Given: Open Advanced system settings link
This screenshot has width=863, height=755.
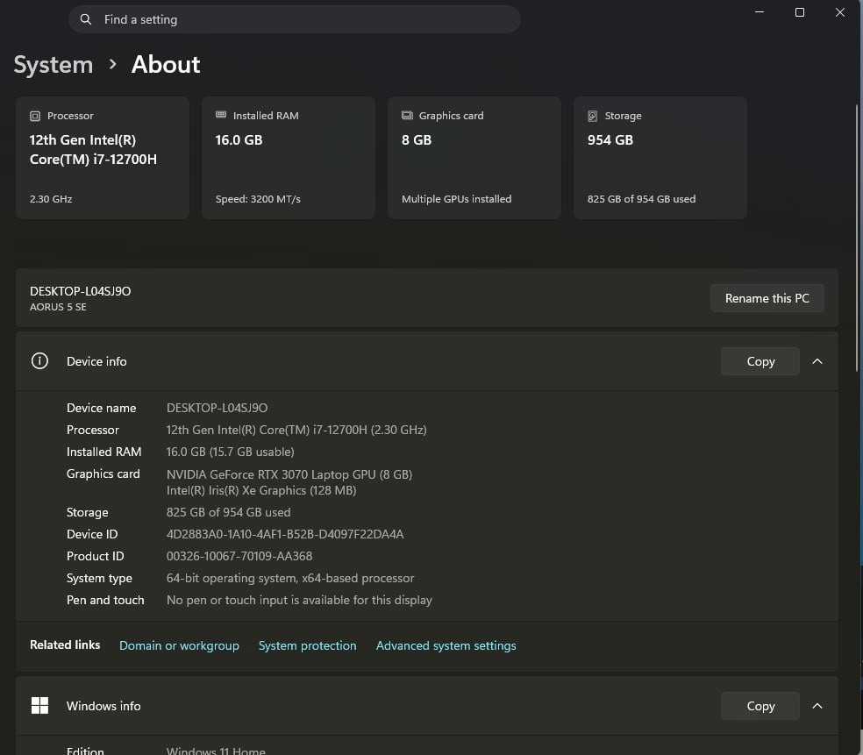Looking at the screenshot, I should [x=446, y=645].
